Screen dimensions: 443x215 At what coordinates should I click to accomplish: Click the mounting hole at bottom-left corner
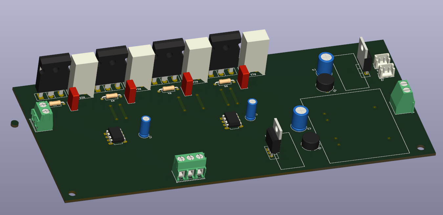pos(72,193)
